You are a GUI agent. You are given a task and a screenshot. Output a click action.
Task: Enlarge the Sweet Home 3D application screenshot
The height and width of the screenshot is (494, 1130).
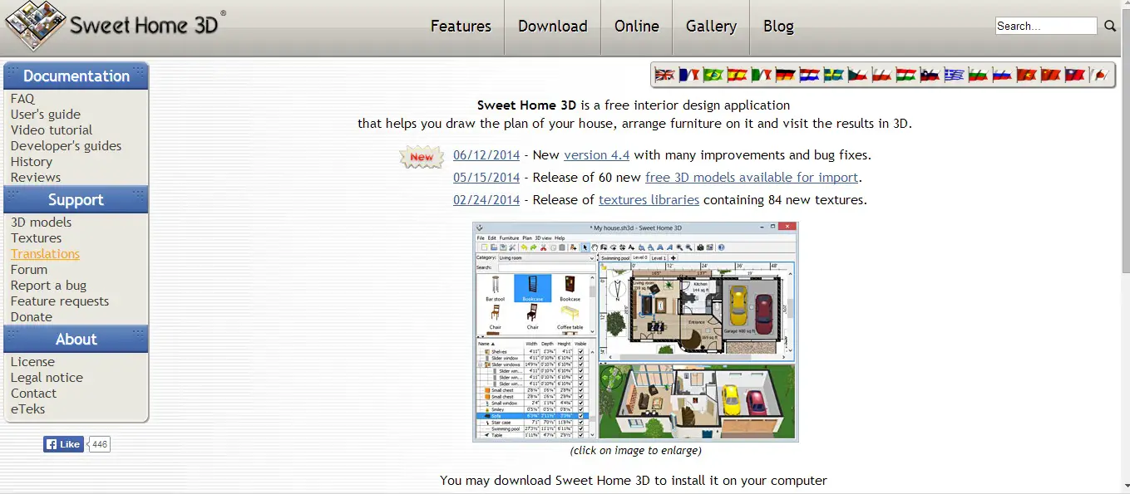(635, 331)
